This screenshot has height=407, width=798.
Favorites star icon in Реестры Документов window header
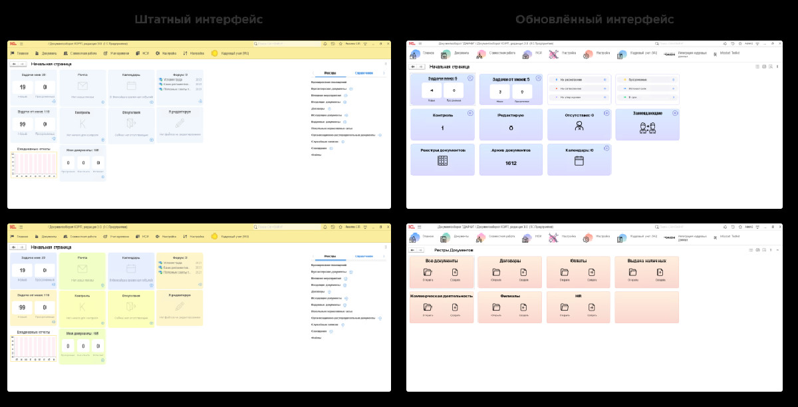pyautogui.click(x=739, y=227)
